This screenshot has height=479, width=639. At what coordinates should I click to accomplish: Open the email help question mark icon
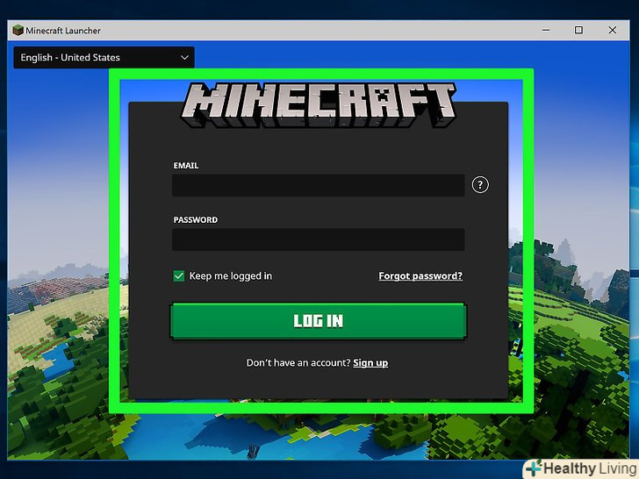click(x=480, y=185)
